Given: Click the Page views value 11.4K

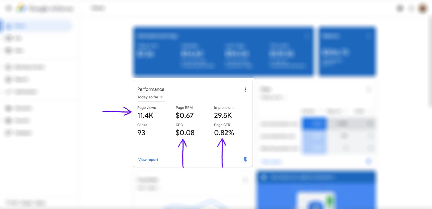Looking at the screenshot, I should 145,116.
